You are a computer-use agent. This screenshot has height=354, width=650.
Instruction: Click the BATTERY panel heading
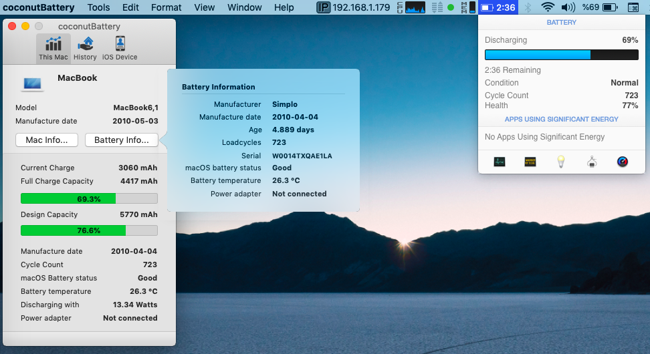tap(561, 22)
